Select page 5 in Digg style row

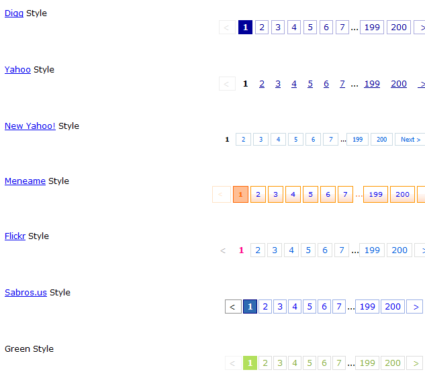[x=310, y=27]
